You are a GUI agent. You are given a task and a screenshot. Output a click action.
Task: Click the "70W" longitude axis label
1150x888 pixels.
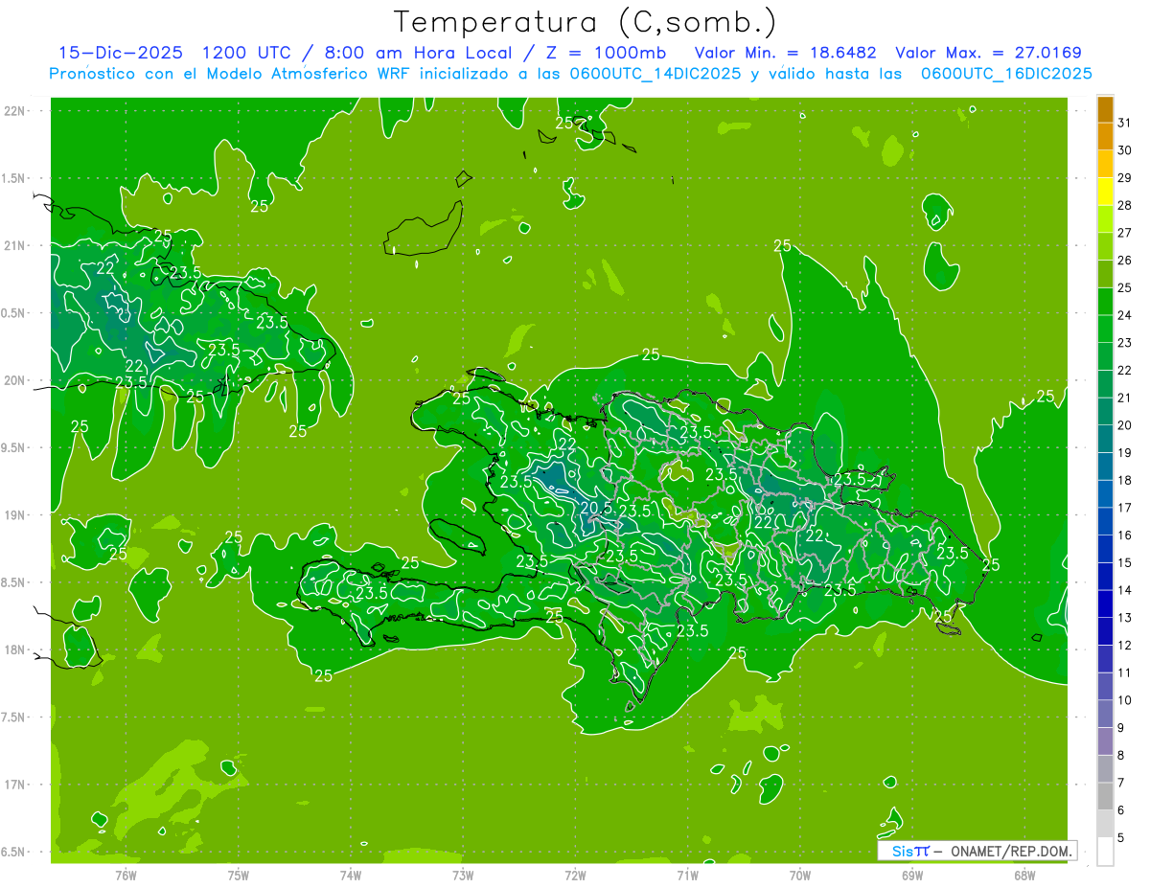(x=799, y=874)
